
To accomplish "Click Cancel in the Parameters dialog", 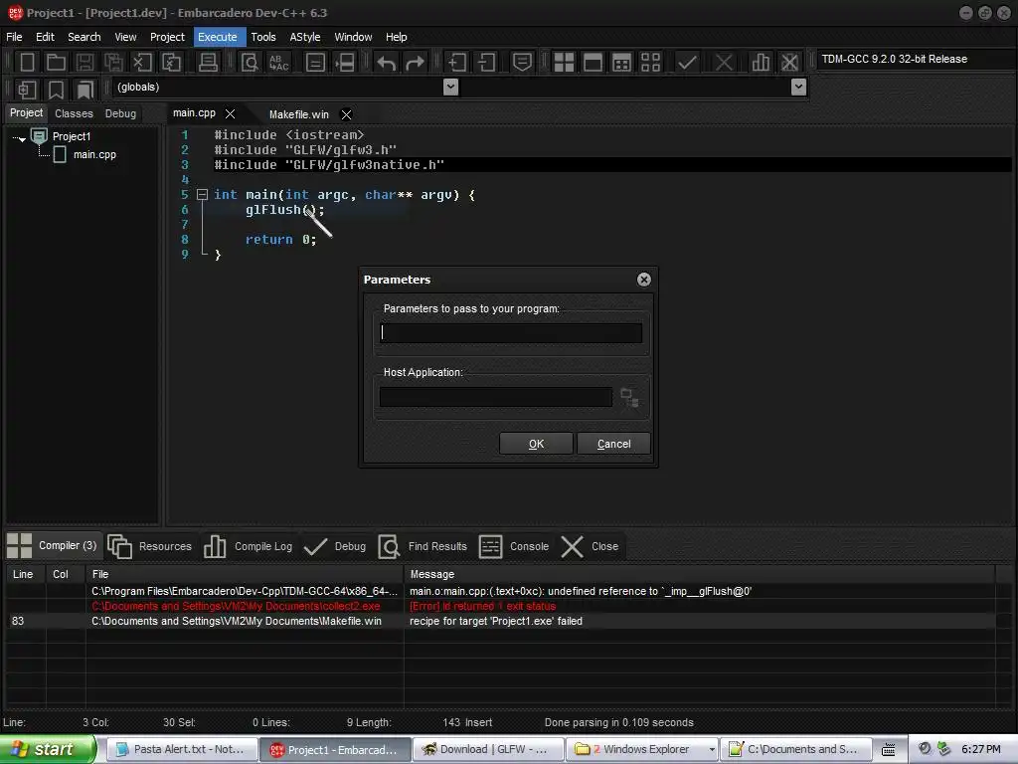I will pyautogui.click(x=612, y=444).
